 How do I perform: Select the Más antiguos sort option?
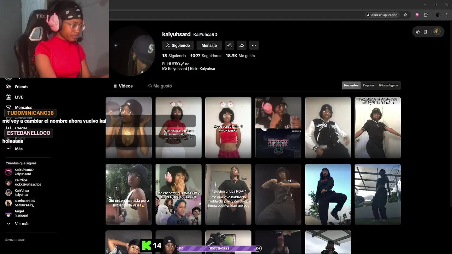click(x=388, y=85)
